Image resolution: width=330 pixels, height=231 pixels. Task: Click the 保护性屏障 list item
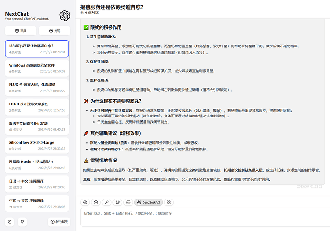[100, 62]
